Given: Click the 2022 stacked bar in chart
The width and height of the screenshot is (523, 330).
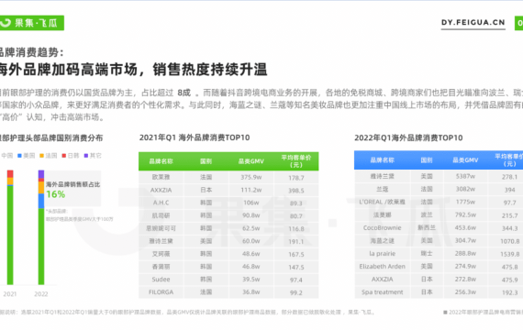Looking at the screenshot, I should click(x=41, y=227).
